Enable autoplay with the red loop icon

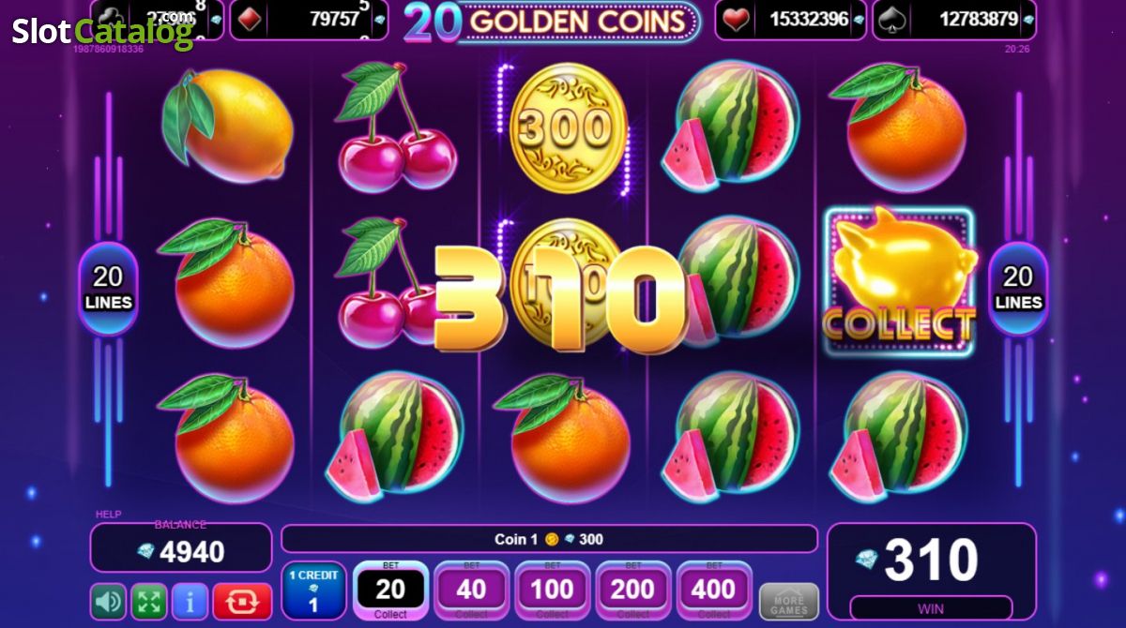[x=242, y=601]
